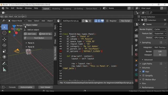Viewport: 168px width, 95px height.
Task: Select the Measure tool
Action: (4, 69)
